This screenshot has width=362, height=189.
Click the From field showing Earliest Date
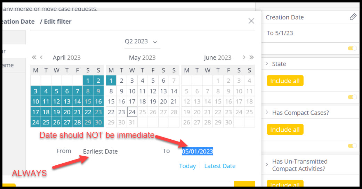coord(100,151)
